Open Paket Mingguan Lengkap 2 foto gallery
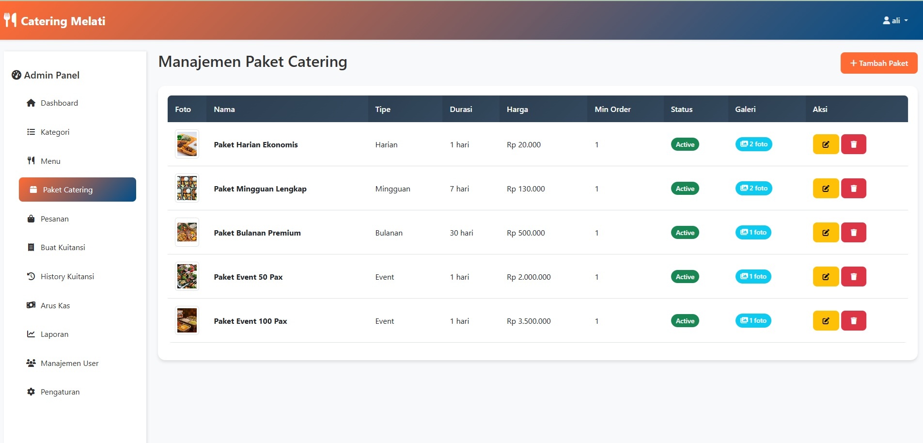This screenshot has height=443, width=923. click(x=753, y=189)
